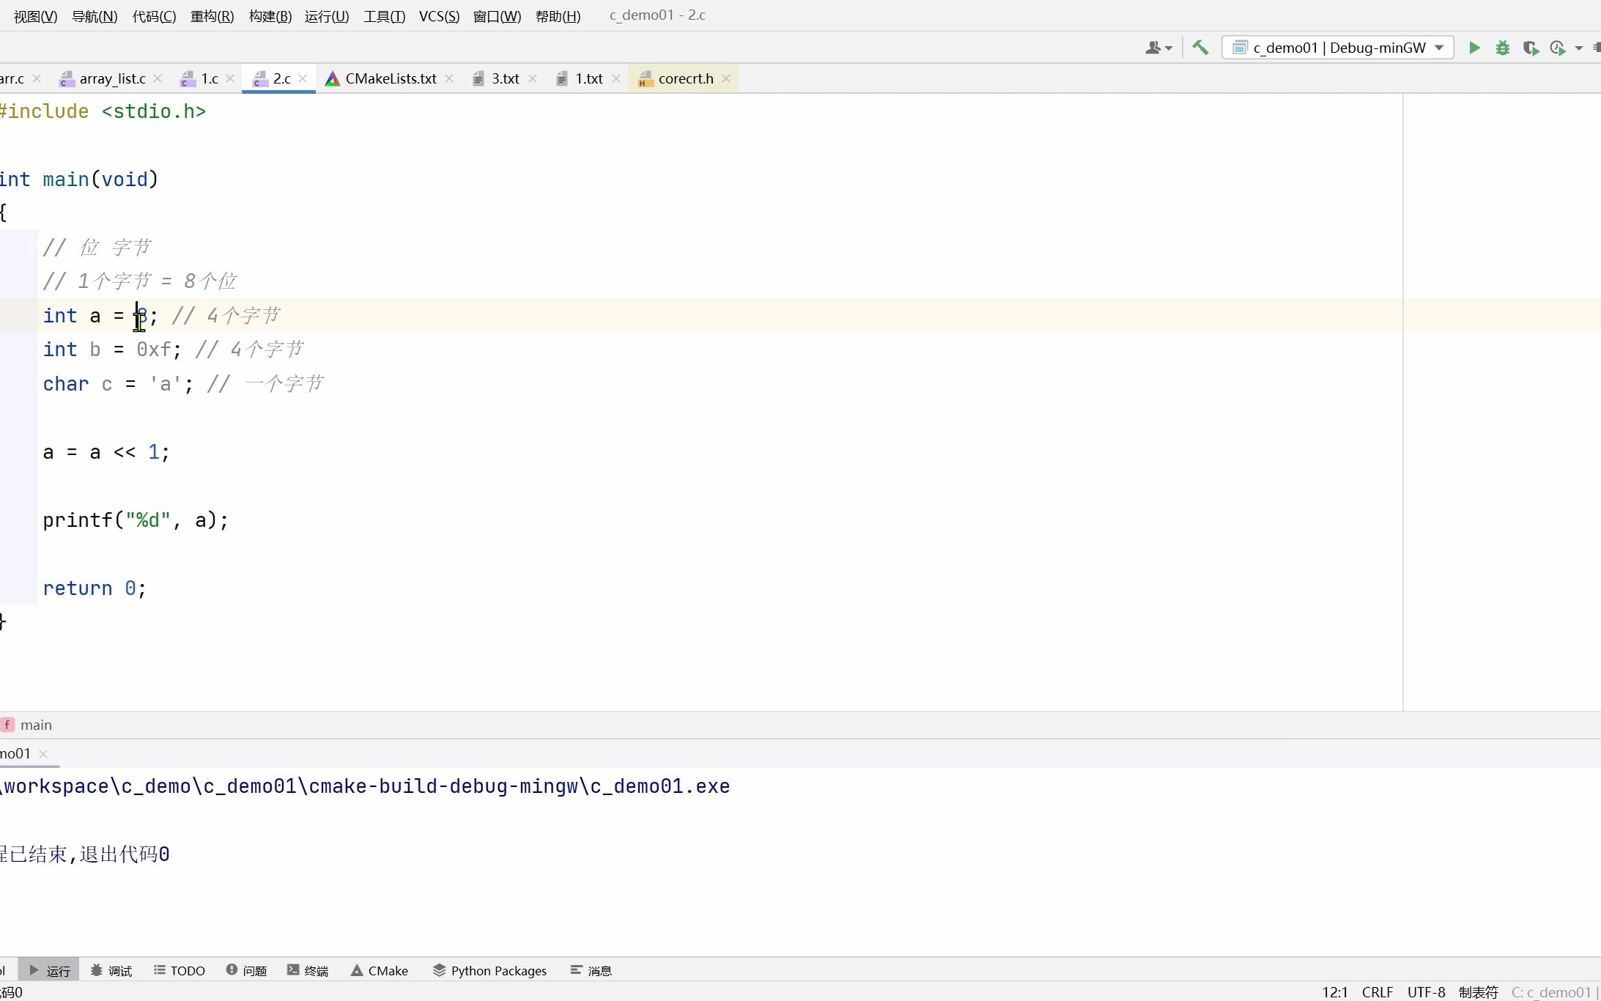1601x1001 pixels.
Task: Open the VCS(S) menu
Action: 440,16
